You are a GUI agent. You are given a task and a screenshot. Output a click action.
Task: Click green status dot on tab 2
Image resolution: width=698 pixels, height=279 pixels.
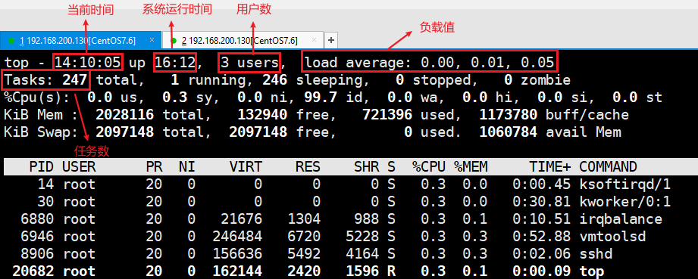click(x=173, y=41)
